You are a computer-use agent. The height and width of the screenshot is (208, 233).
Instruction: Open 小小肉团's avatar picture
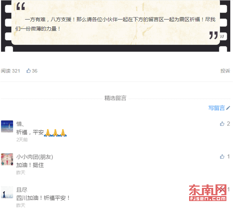pyautogui.click(x=7, y=159)
